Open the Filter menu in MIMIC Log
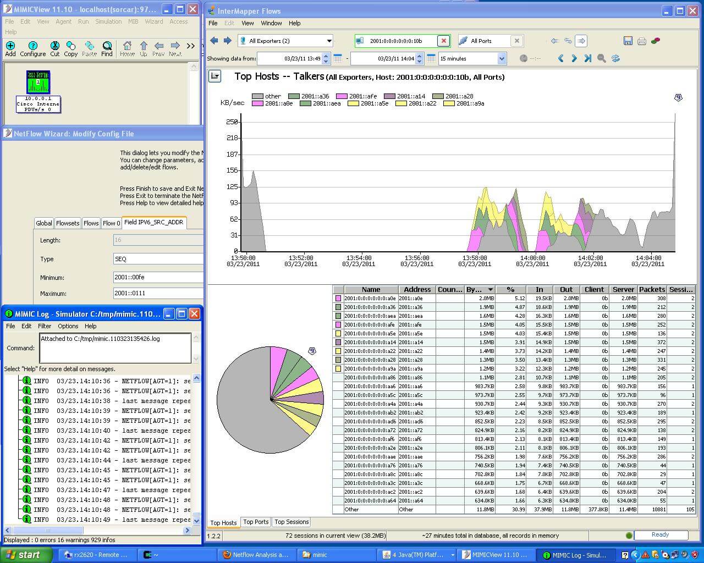 click(x=45, y=326)
